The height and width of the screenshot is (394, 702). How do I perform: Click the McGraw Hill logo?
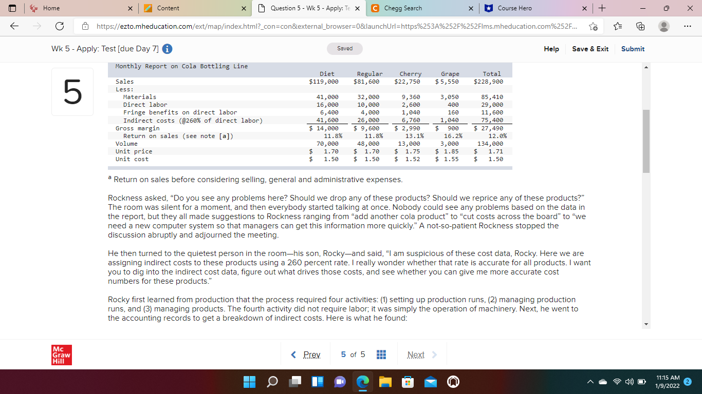click(61, 354)
